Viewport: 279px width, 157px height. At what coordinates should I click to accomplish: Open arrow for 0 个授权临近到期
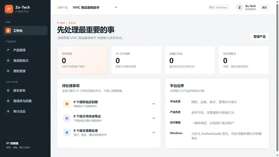[x=153, y=104]
